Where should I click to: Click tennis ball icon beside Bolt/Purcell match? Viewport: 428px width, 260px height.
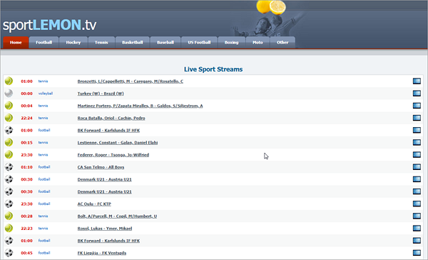click(x=9, y=216)
